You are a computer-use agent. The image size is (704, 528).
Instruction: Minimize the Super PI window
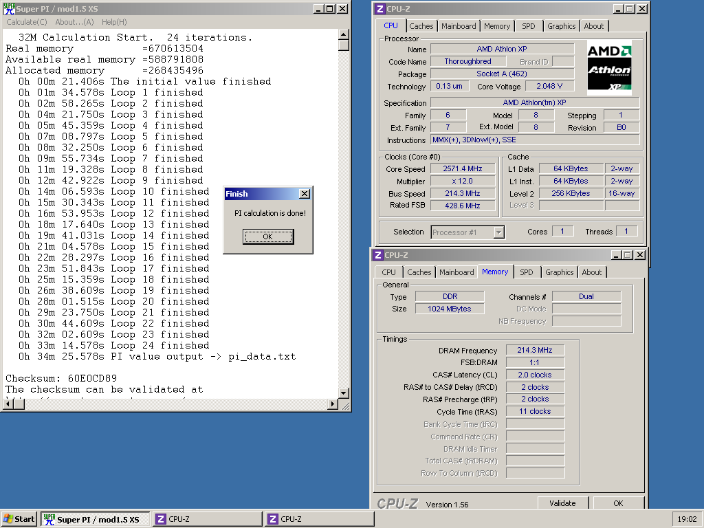[x=318, y=8]
